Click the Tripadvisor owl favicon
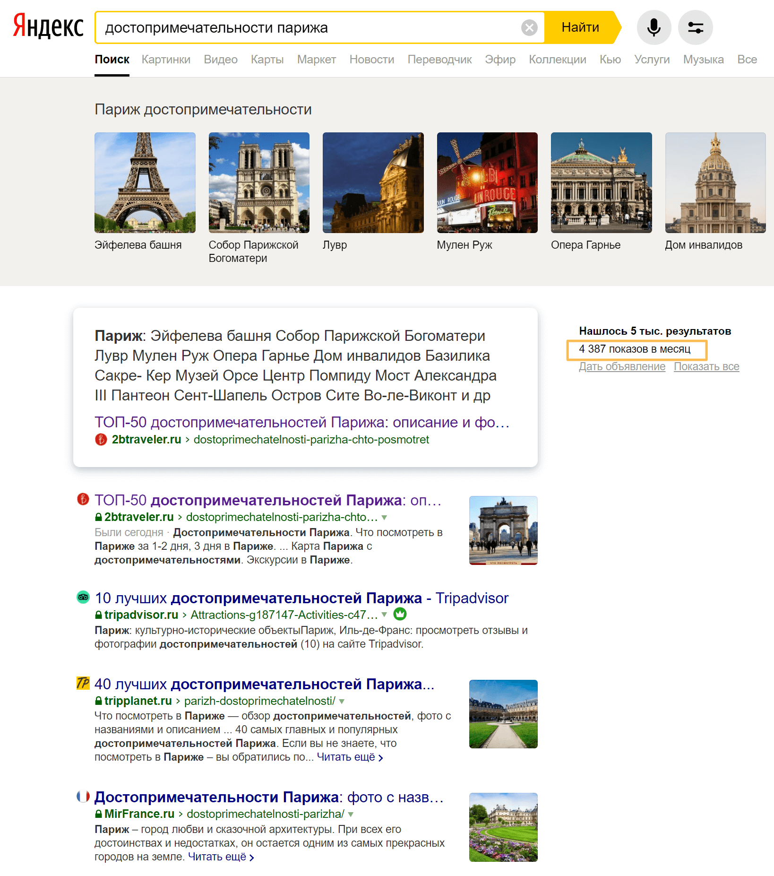This screenshot has width=774, height=876. pyautogui.click(x=83, y=597)
